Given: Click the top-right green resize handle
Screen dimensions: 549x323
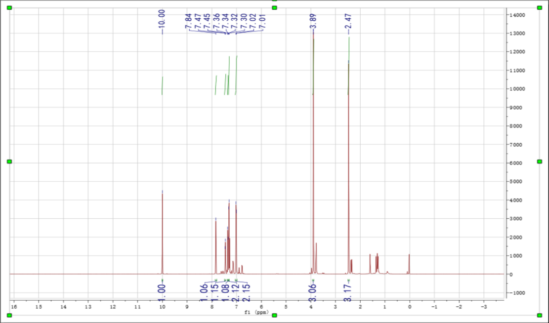Looking at the screenshot, I should click(540, 8).
